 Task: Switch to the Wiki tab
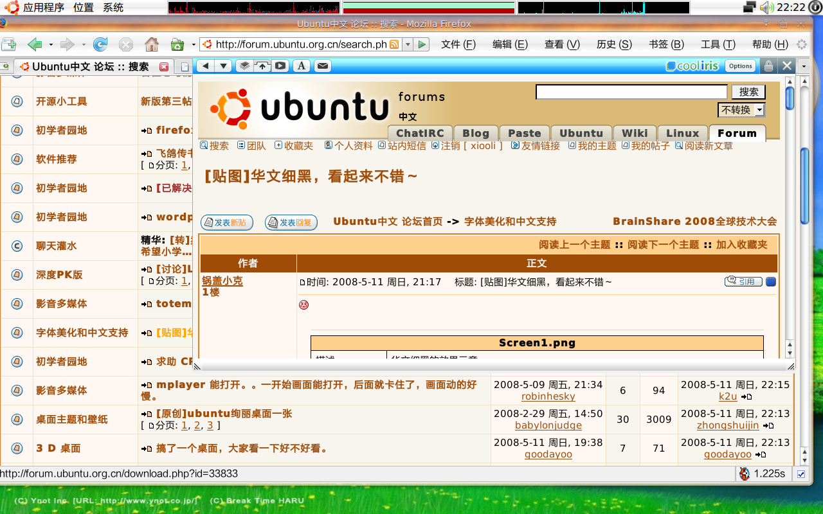[635, 133]
